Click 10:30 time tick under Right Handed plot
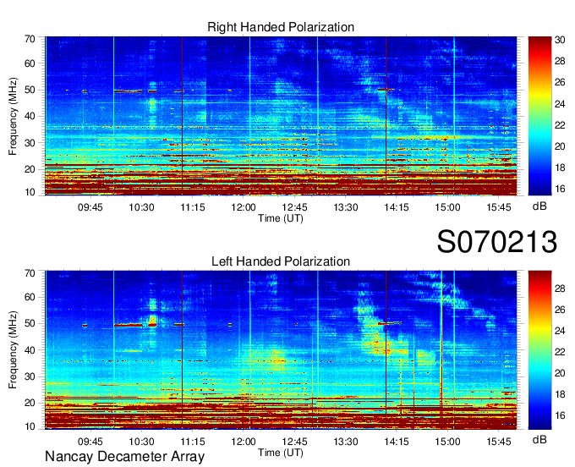This screenshot has width=575, height=467. click(141, 207)
